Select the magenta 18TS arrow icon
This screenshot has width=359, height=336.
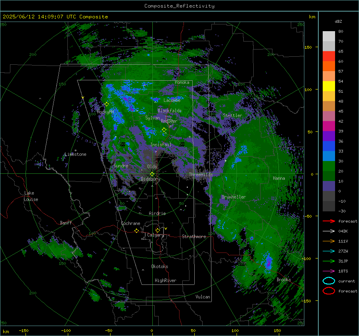(329, 271)
